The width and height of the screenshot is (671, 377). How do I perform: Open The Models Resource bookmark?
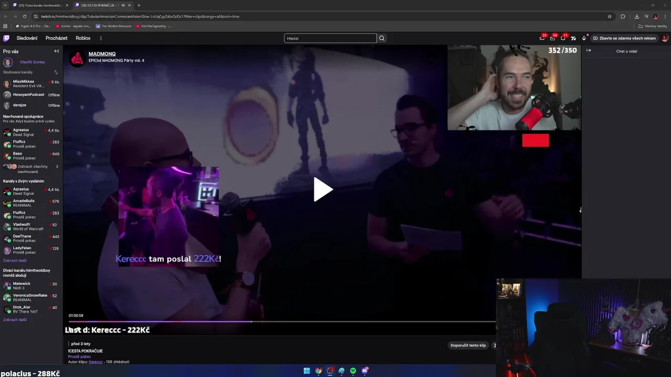(x=114, y=26)
